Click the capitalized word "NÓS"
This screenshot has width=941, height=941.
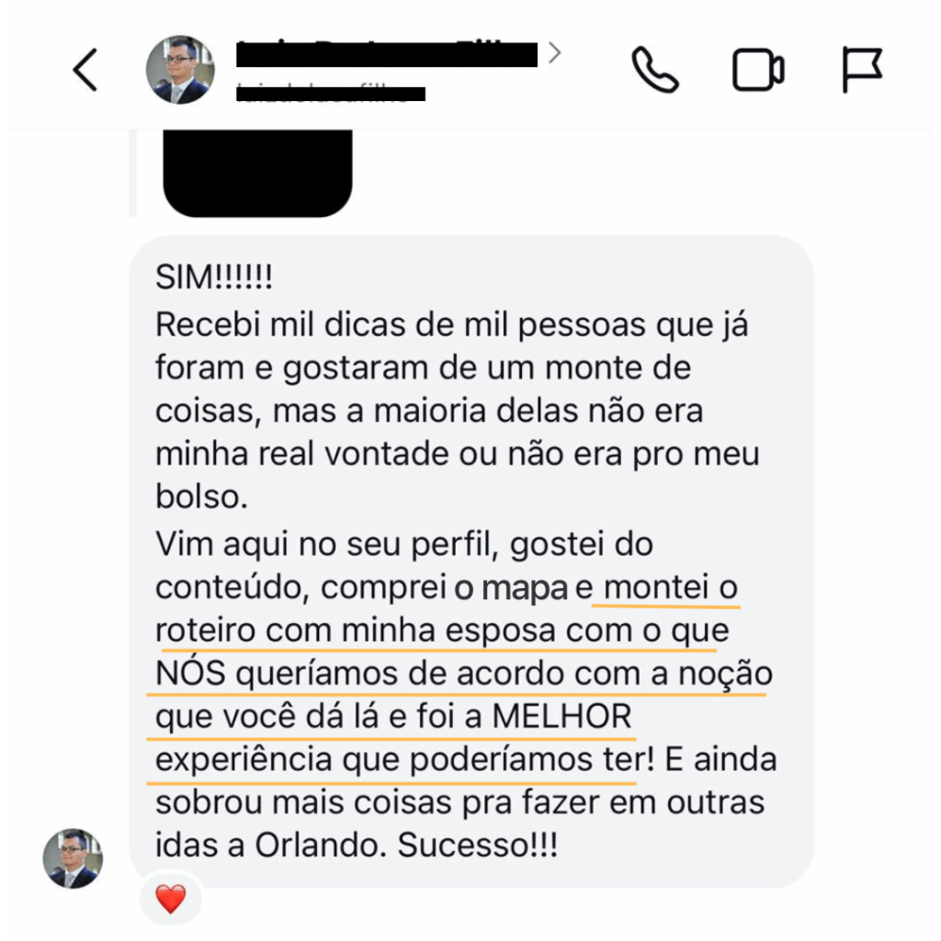[x=190, y=672]
